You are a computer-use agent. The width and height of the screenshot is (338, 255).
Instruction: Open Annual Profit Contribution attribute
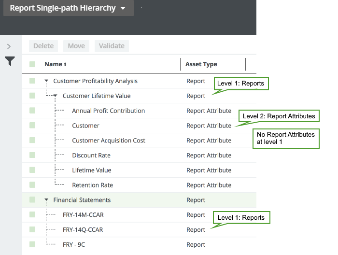[108, 111]
